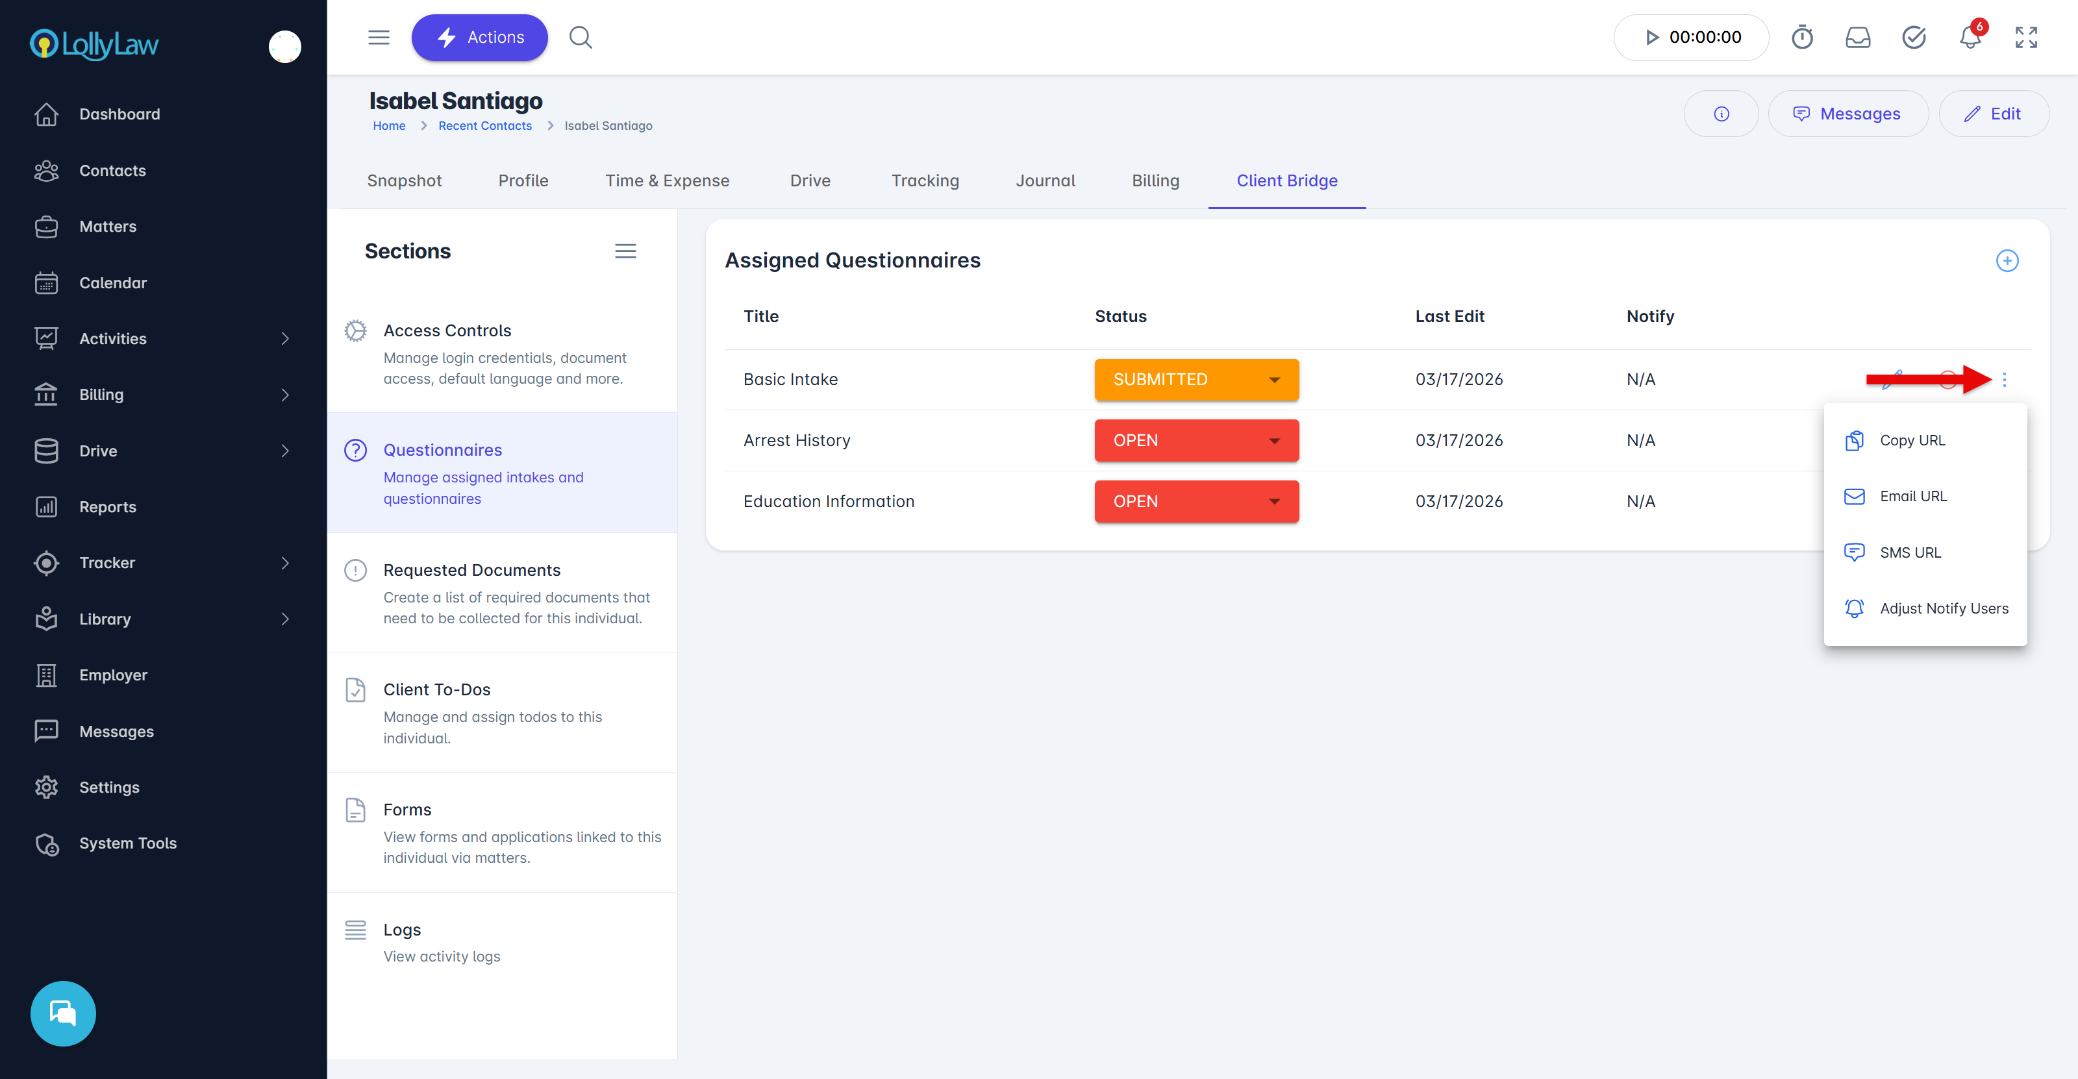Open the inbox tray icon

(1858, 38)
